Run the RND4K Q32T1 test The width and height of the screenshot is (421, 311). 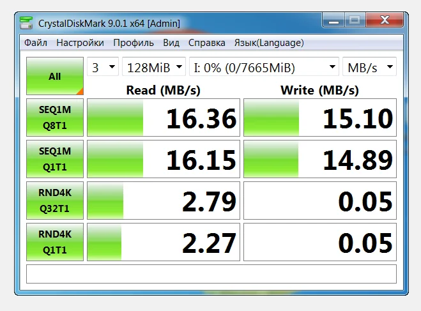[x=55, y=201]
